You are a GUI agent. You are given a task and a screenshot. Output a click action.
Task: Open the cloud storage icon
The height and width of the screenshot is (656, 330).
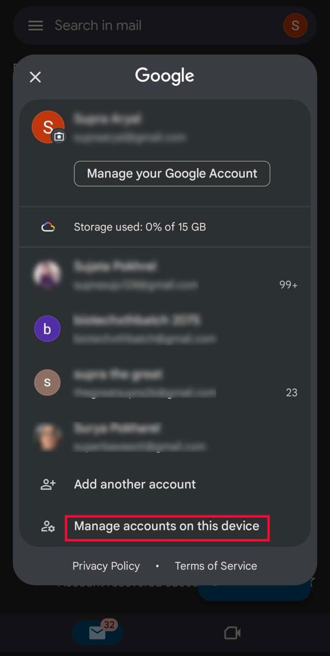point(48,227)
